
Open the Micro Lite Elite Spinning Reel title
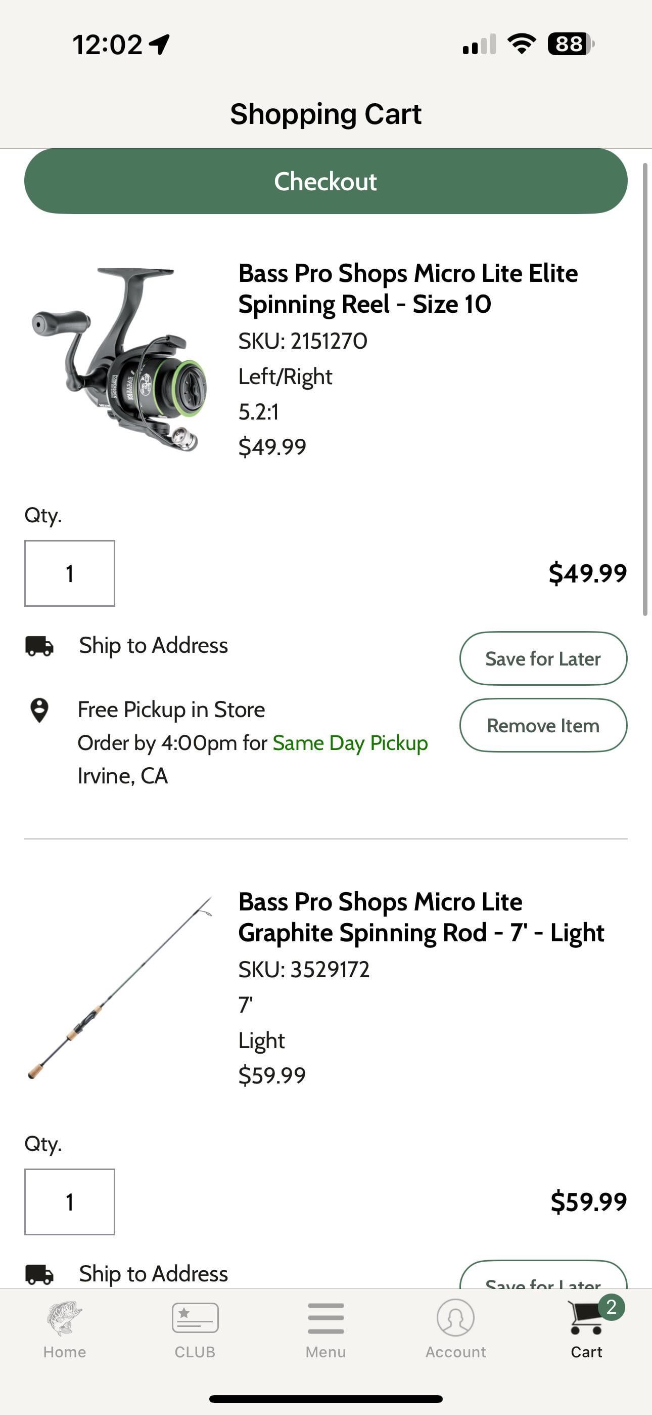pyautogui.click(x=408, y=288)
